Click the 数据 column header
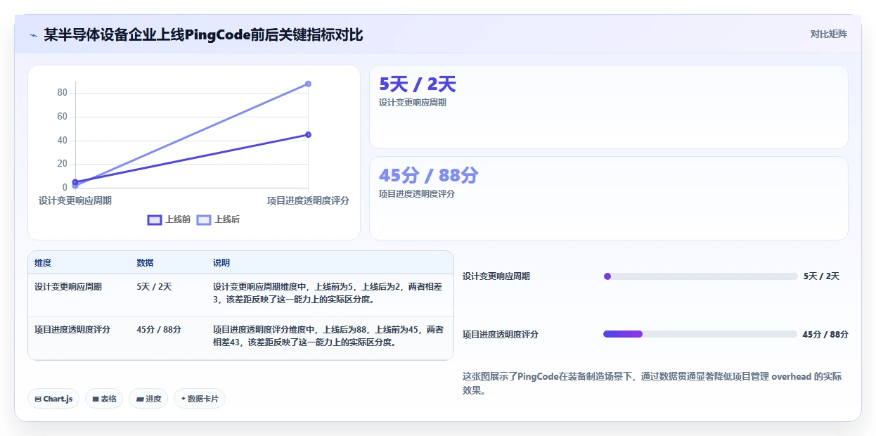This screenshot has width=876, height=436. 145,263
